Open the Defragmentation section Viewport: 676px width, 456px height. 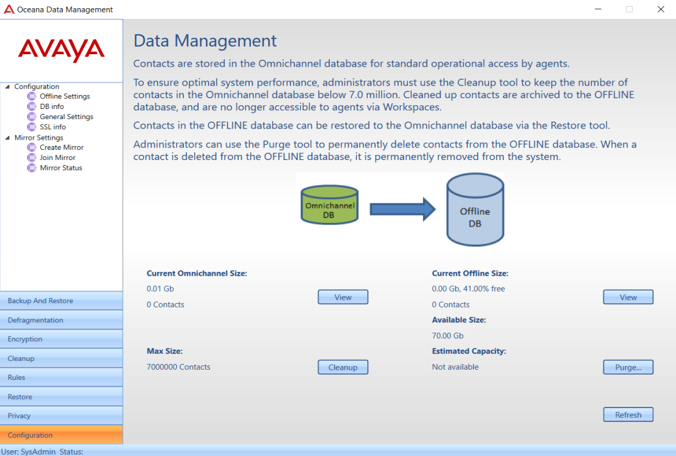click(61, 320)
